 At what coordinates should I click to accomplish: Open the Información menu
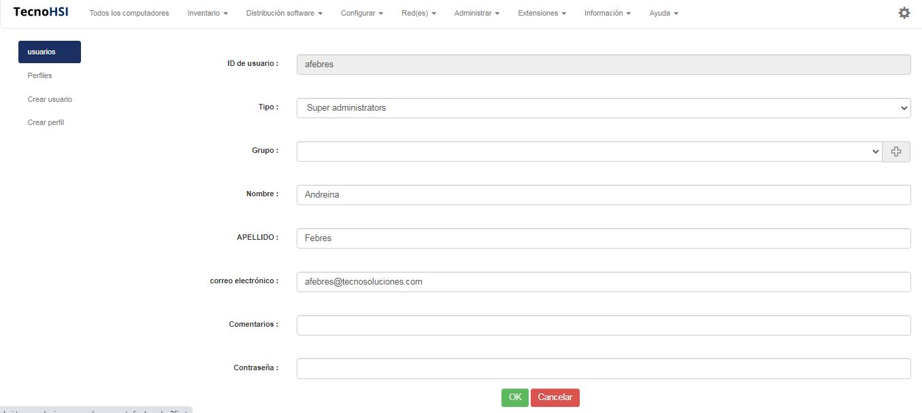pos(607,14)
